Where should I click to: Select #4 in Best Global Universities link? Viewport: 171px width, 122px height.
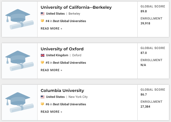66,21
